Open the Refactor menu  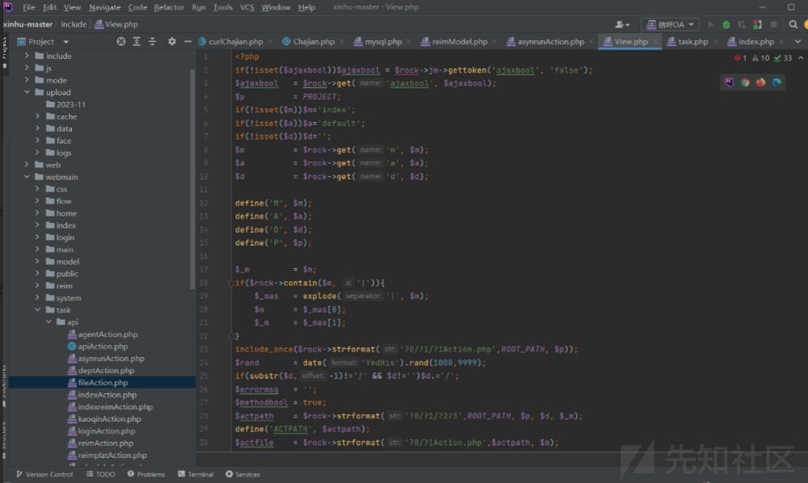(169, 7)
